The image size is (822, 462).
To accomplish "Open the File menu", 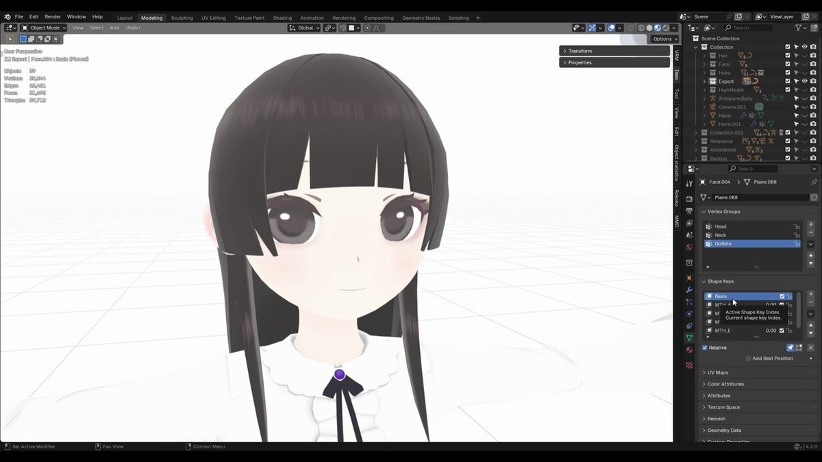I will 18,16.
